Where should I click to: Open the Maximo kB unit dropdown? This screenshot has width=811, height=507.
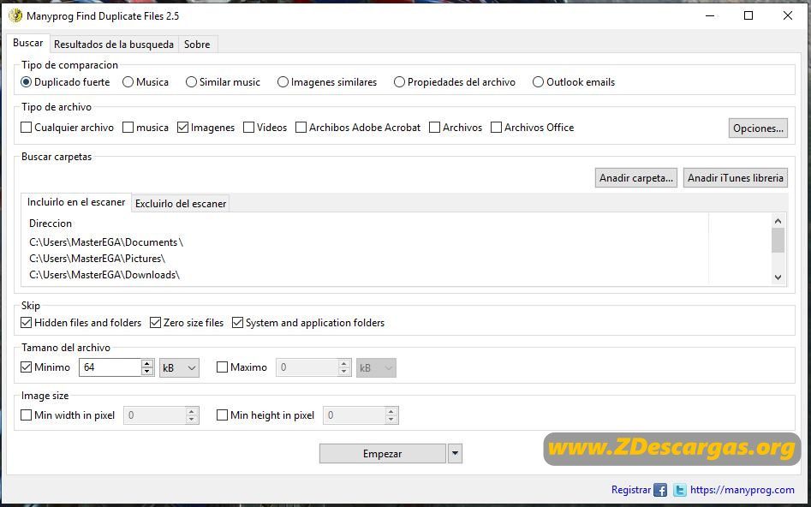point(376,368)
